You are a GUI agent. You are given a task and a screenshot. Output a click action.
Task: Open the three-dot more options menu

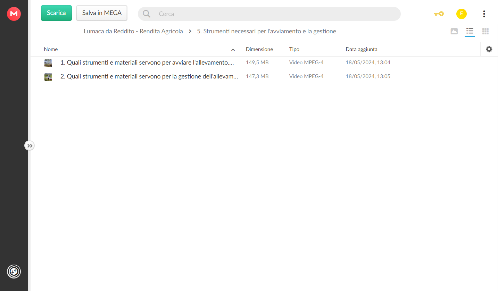point(484,14)
